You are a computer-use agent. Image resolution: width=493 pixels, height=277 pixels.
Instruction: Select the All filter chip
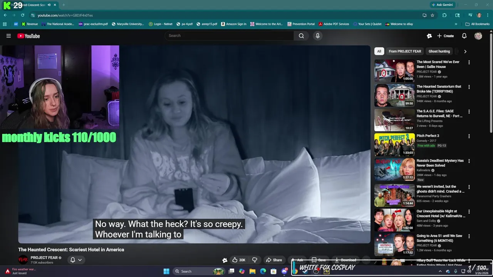coord(379,51)
